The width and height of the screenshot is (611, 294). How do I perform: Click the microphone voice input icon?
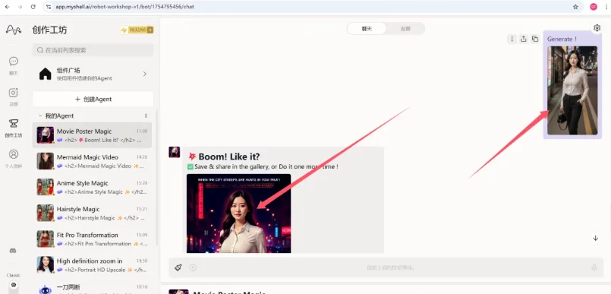coord(594,267)
